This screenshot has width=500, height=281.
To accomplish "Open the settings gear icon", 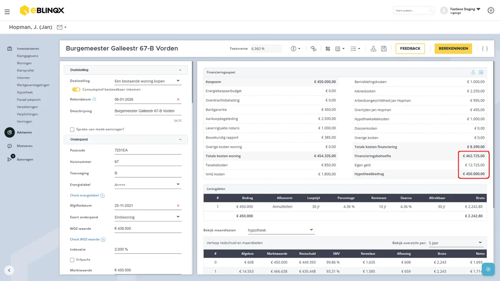I will click(490, 10).
